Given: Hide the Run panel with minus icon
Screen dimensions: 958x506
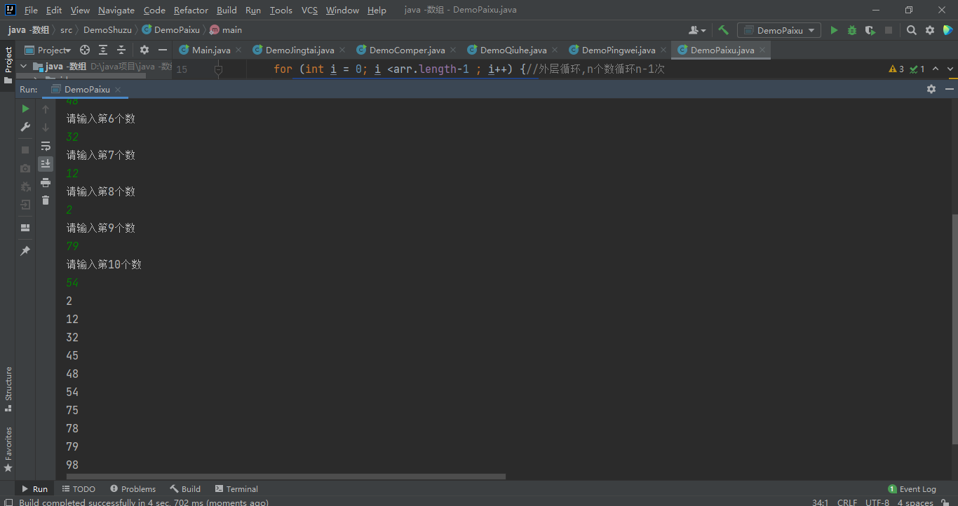Looking at the screenshot, I should (x=949, y=89).
